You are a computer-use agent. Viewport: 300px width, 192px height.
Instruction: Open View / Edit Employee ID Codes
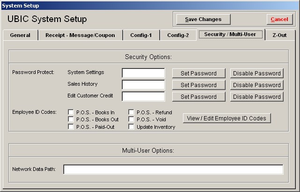[227, 118]
